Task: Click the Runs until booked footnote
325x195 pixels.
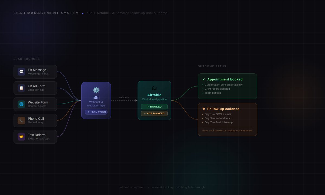Action: [227, 131]
